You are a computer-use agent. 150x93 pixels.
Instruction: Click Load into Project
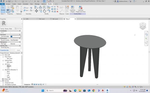pyautogui.click(x=72, y=9)
